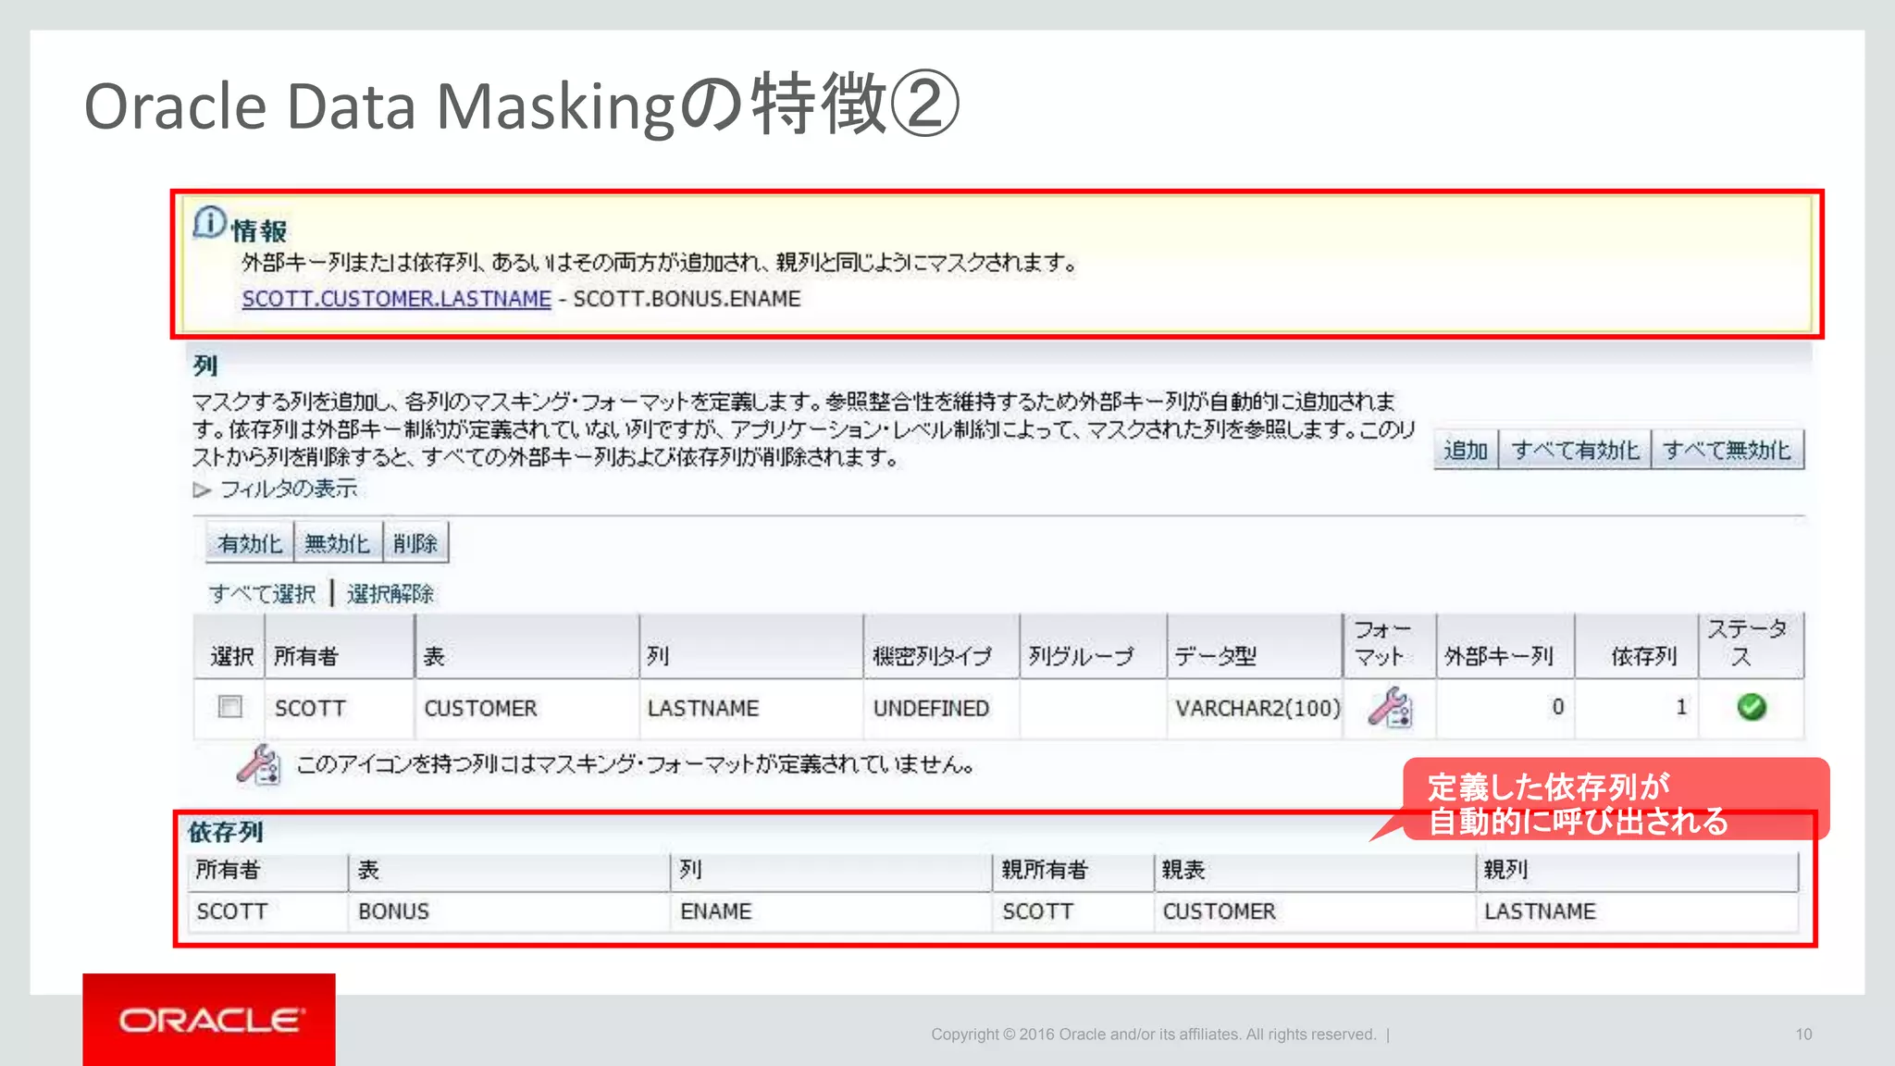Click the VARCHAR2(100) data type cell
Viewport: 1895px width, 1066px height.
point(1257,708)
